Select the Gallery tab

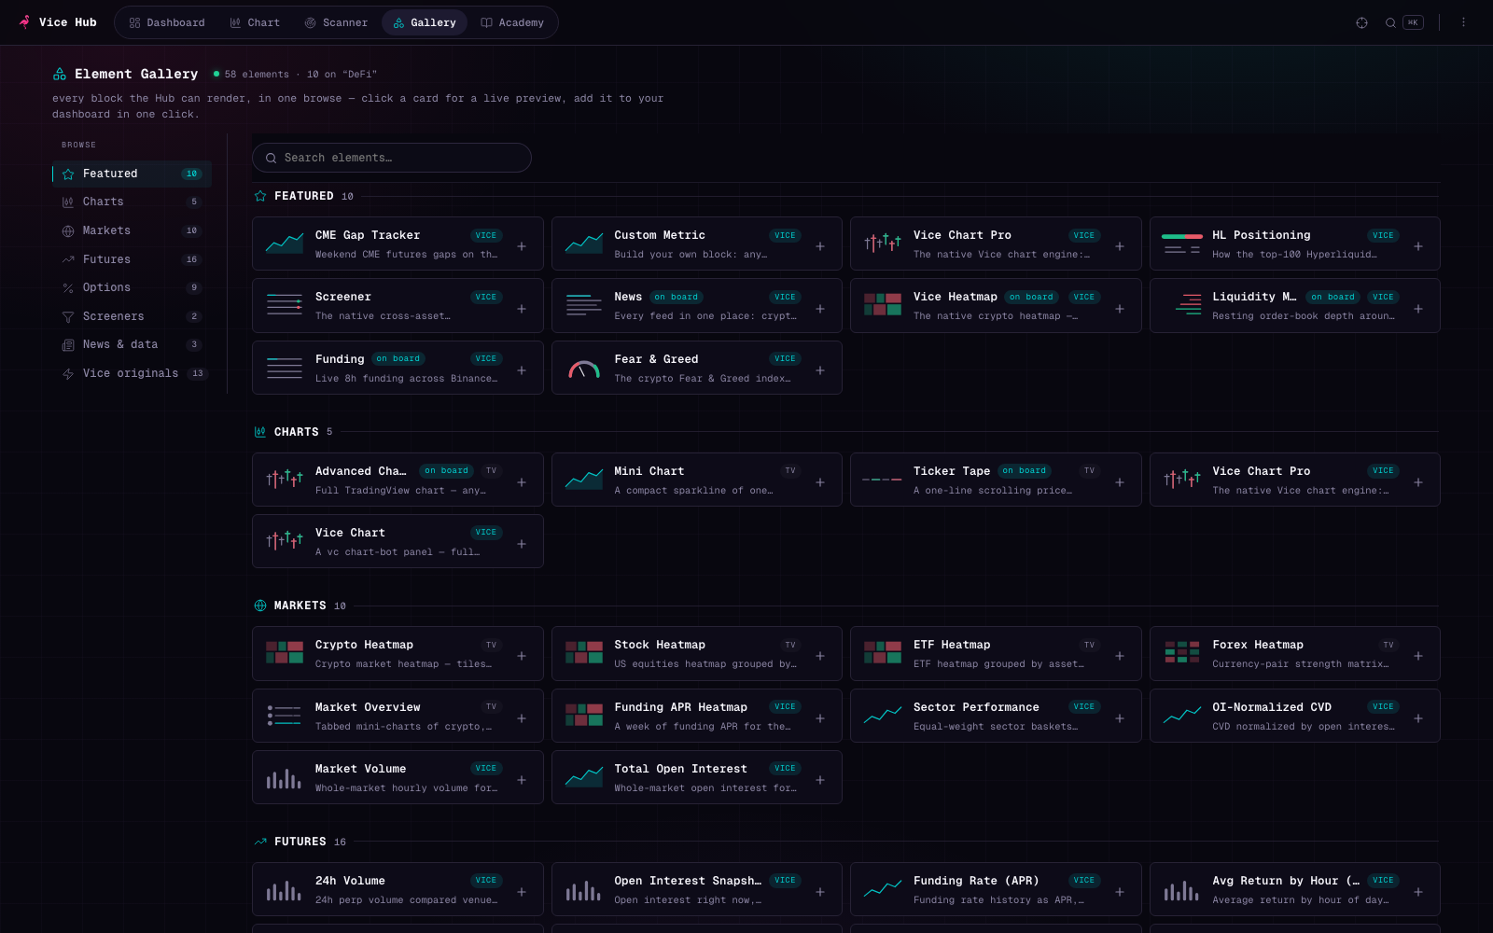[425, 22]
